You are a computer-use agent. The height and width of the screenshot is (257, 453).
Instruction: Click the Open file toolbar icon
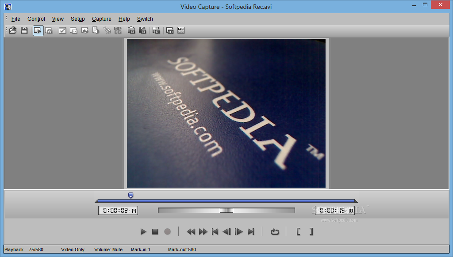coord(13,30)
